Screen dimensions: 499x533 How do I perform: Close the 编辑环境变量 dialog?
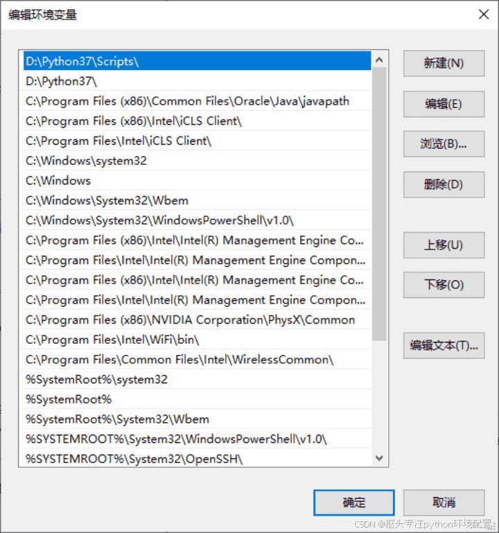[x=483, y=15]
